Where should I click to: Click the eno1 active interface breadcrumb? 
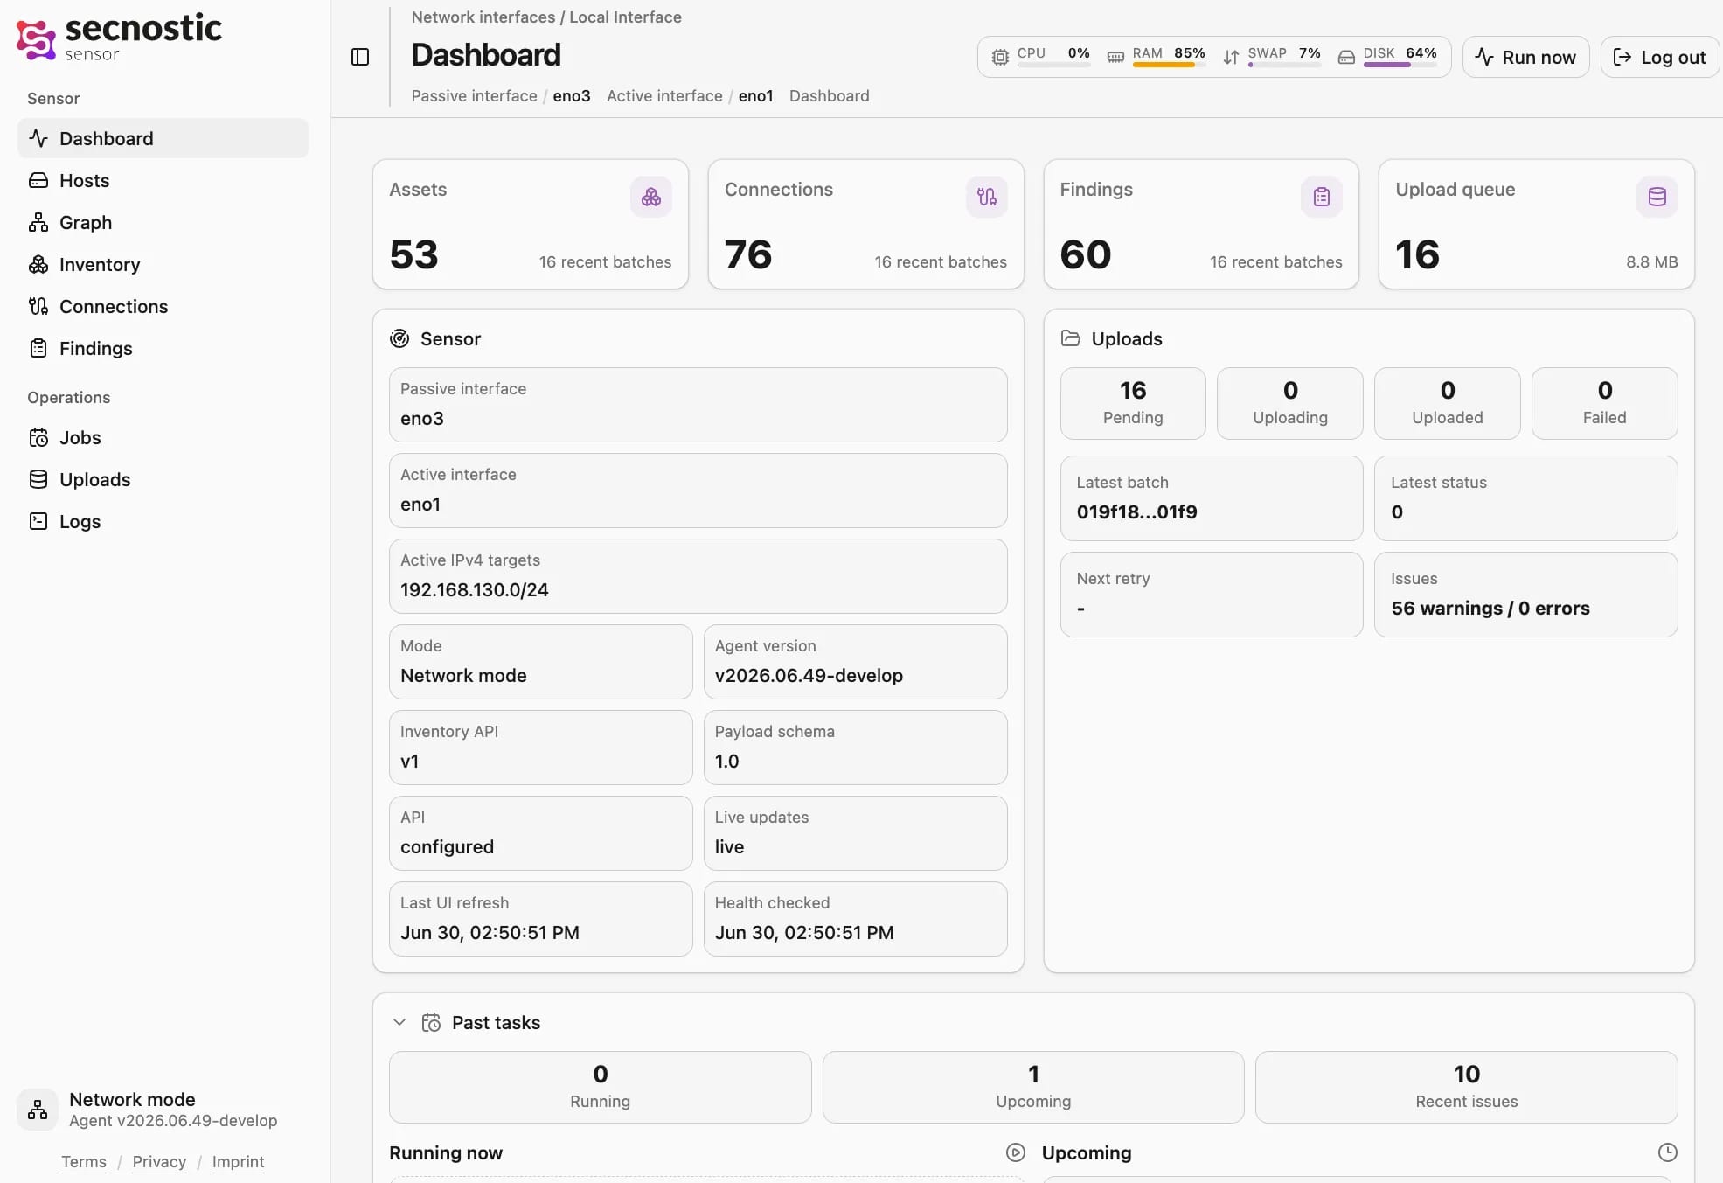756,95
